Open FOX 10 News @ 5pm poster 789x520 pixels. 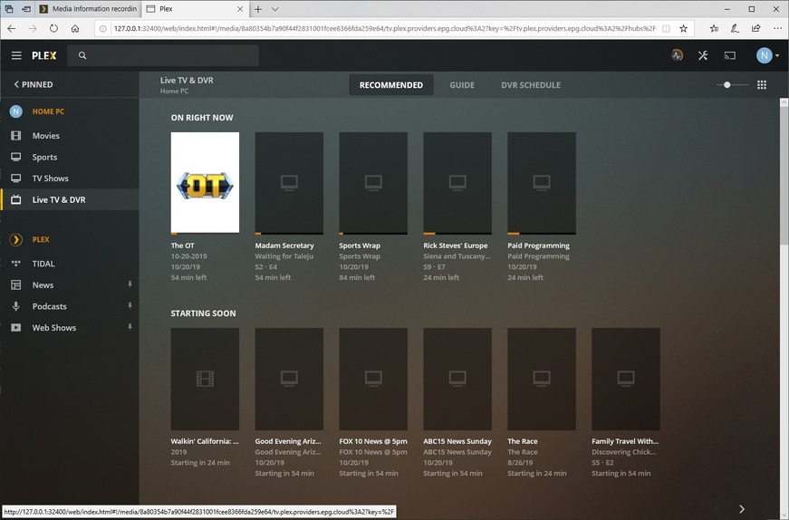pyautogui.click(x=373, y=379)
